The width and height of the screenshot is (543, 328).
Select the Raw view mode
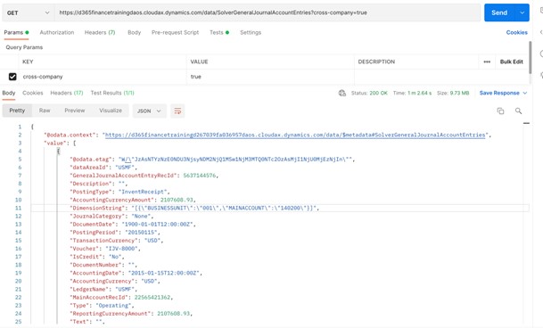45,111
